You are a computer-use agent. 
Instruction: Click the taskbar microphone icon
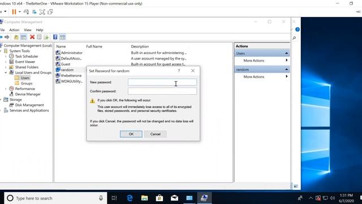click(x=101, y=198)
